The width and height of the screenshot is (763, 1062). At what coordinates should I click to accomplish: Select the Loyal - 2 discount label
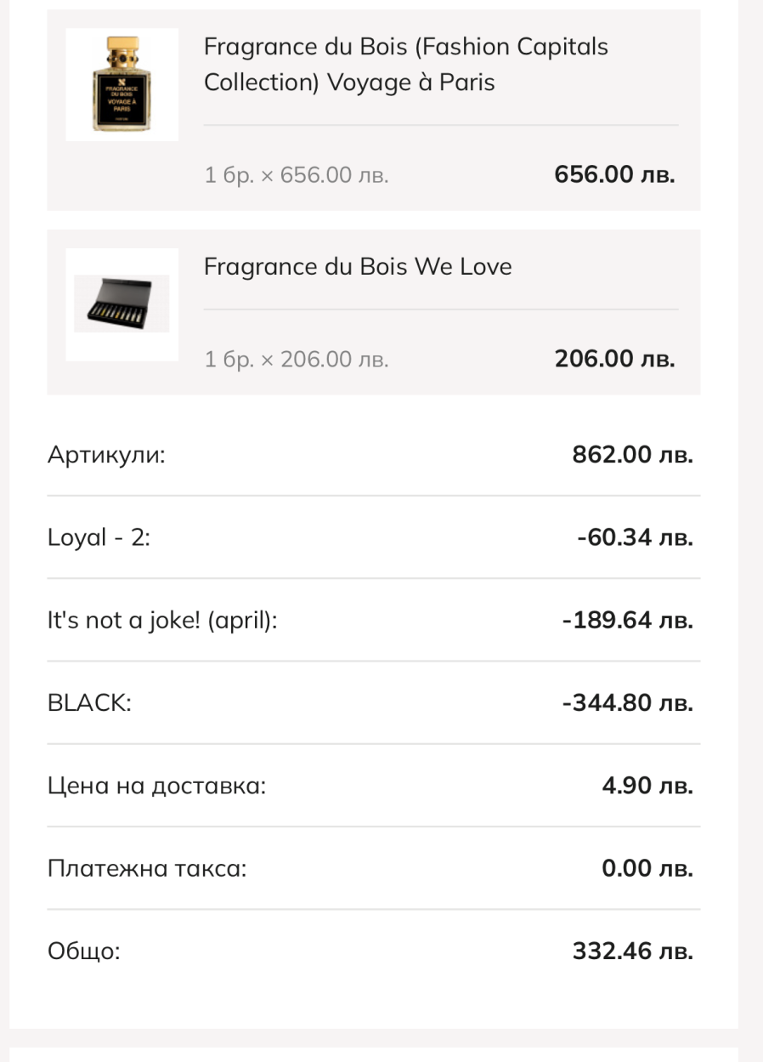click(99, 537)
